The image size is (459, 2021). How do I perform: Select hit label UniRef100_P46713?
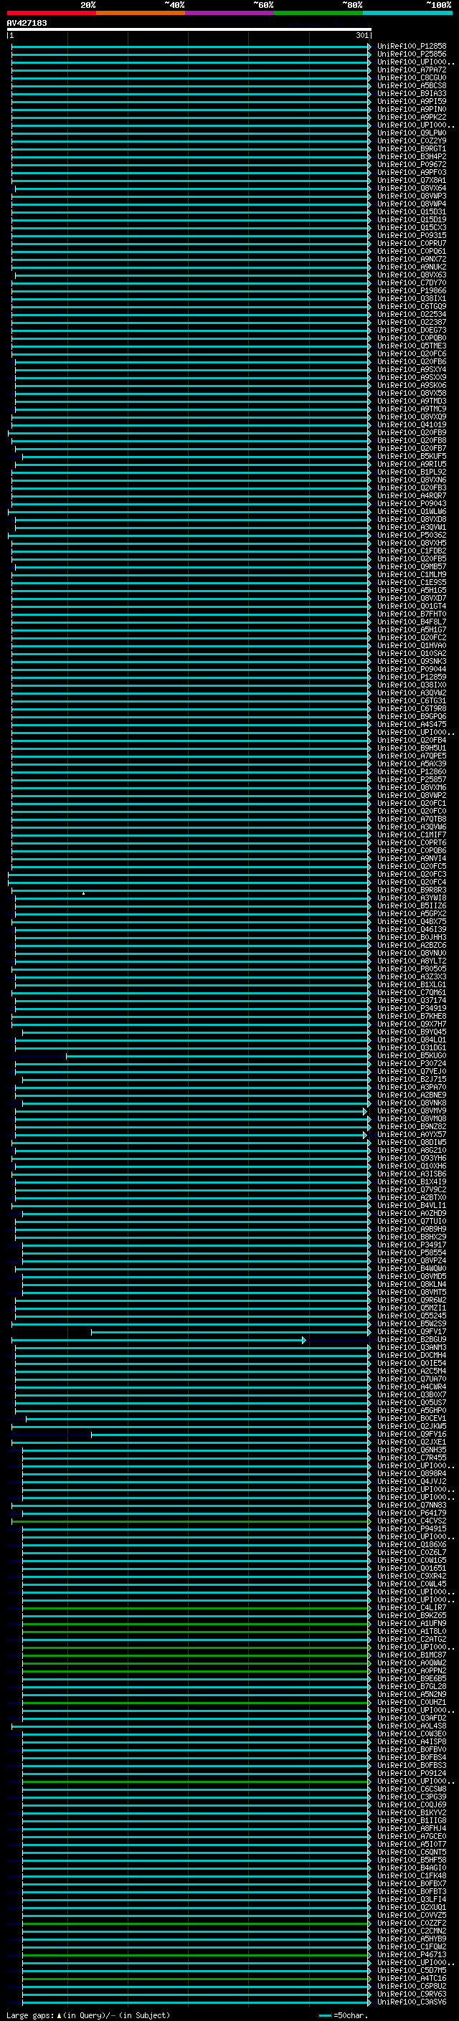pyautogui.click(x=412, y=1954)
